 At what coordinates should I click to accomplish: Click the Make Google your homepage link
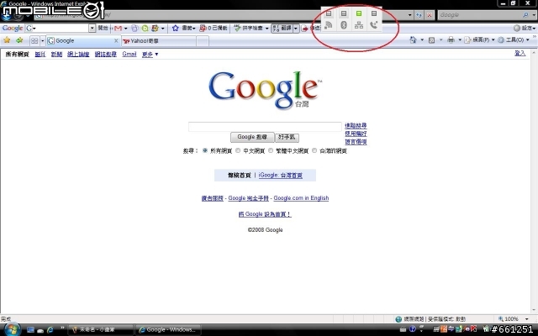pyautogui.click(x=265, y=214)
